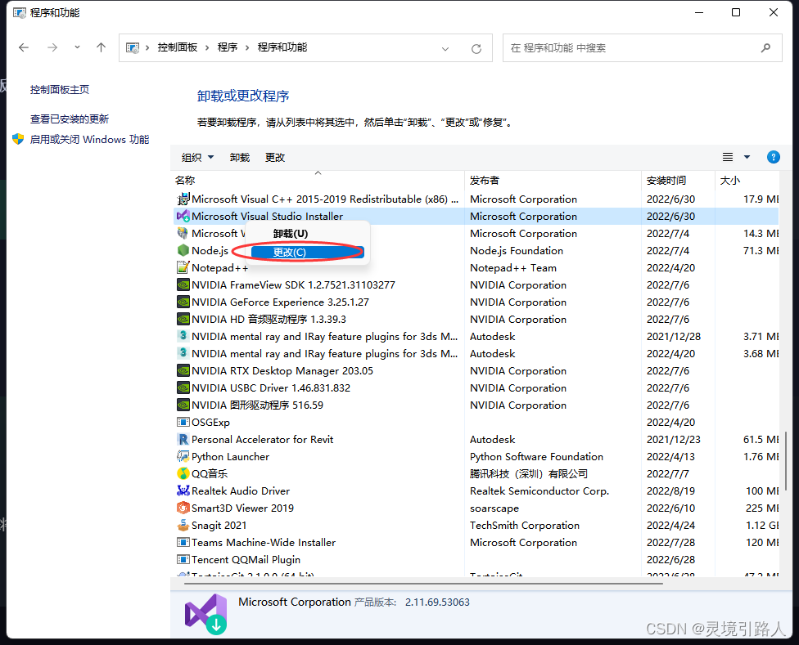Click the Smart3D Viewer 2019 icon
This screenshot has height=645, width=799.
tap(183, 508)
